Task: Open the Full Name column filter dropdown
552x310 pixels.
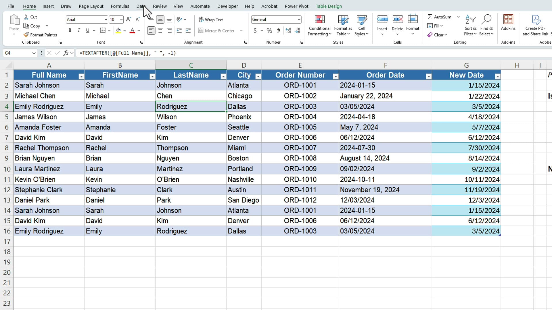Action: click(81, 76)
